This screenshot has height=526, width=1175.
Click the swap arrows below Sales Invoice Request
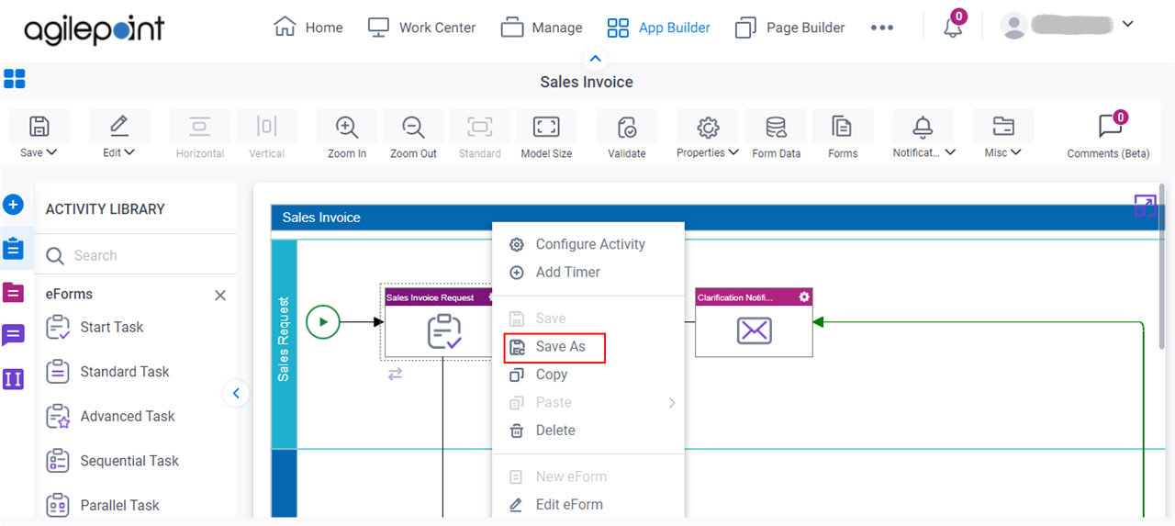click(x=395, y=375)
